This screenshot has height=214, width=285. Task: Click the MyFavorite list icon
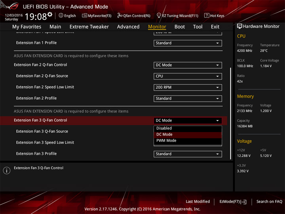tap(84, 15)
